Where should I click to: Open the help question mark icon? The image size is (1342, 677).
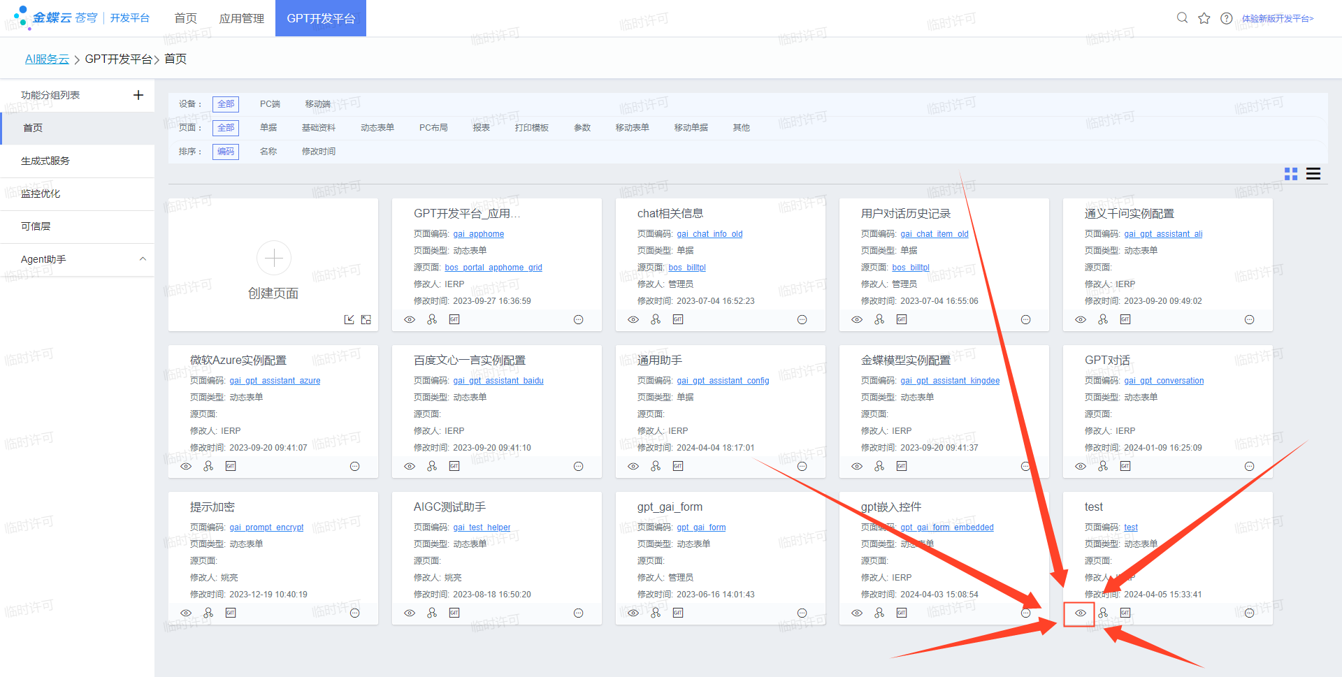click(x=1226, y=18)
